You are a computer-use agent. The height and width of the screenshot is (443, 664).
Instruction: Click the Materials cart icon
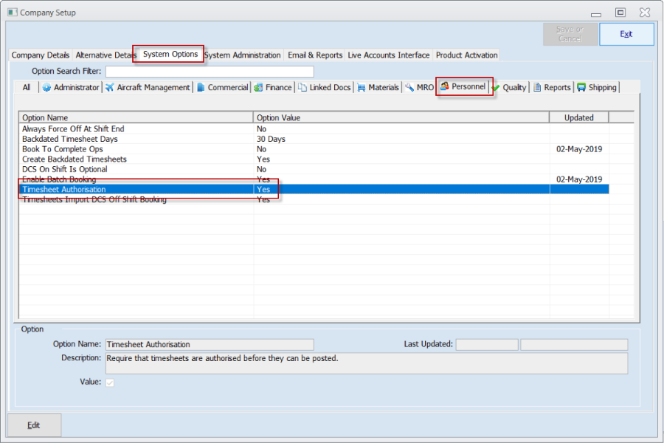click(x=362, y=87)
